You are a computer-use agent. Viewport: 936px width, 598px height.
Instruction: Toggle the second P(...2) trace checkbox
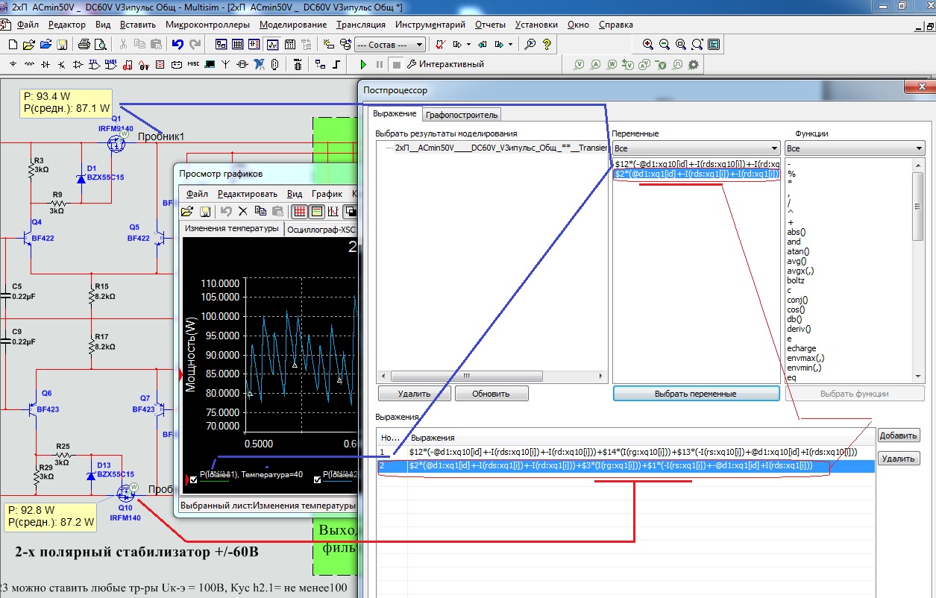pyautogui.click(x=317, y=479)
